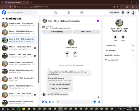Open Michelle's 2 Beds 1 Bath conversation

[19, 48]
